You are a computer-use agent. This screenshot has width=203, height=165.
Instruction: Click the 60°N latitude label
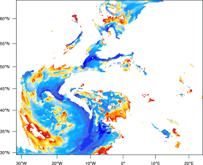pyautogui.click(x=5, y=19)
